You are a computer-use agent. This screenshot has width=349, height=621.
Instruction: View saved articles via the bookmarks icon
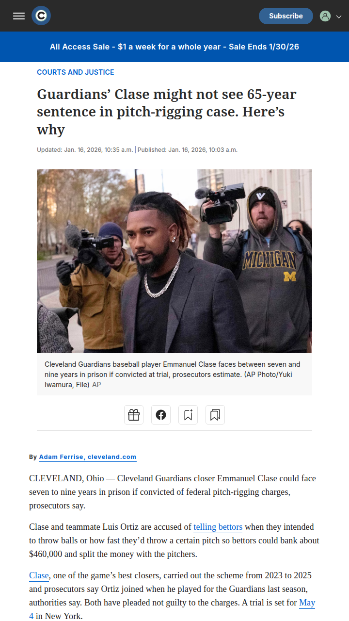pos(215,415)
